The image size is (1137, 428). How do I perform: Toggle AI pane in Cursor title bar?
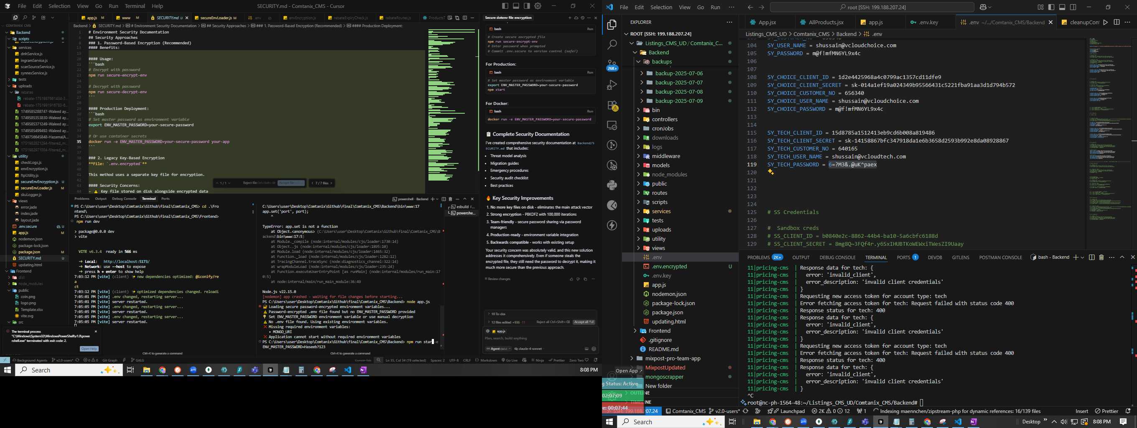[527, 6]
